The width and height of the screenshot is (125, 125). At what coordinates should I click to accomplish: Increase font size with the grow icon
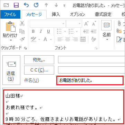coord(87,23)
